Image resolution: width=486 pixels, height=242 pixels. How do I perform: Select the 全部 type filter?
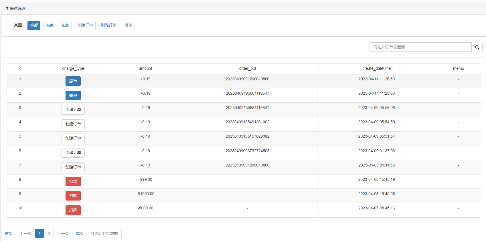point(34,25)
